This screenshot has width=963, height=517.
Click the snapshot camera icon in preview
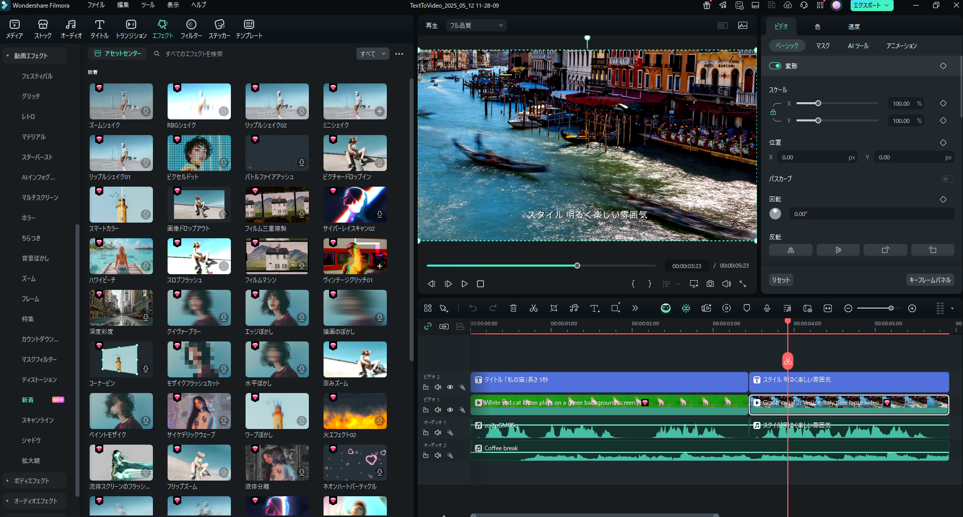pyautogui.click(x=710, y=284)
